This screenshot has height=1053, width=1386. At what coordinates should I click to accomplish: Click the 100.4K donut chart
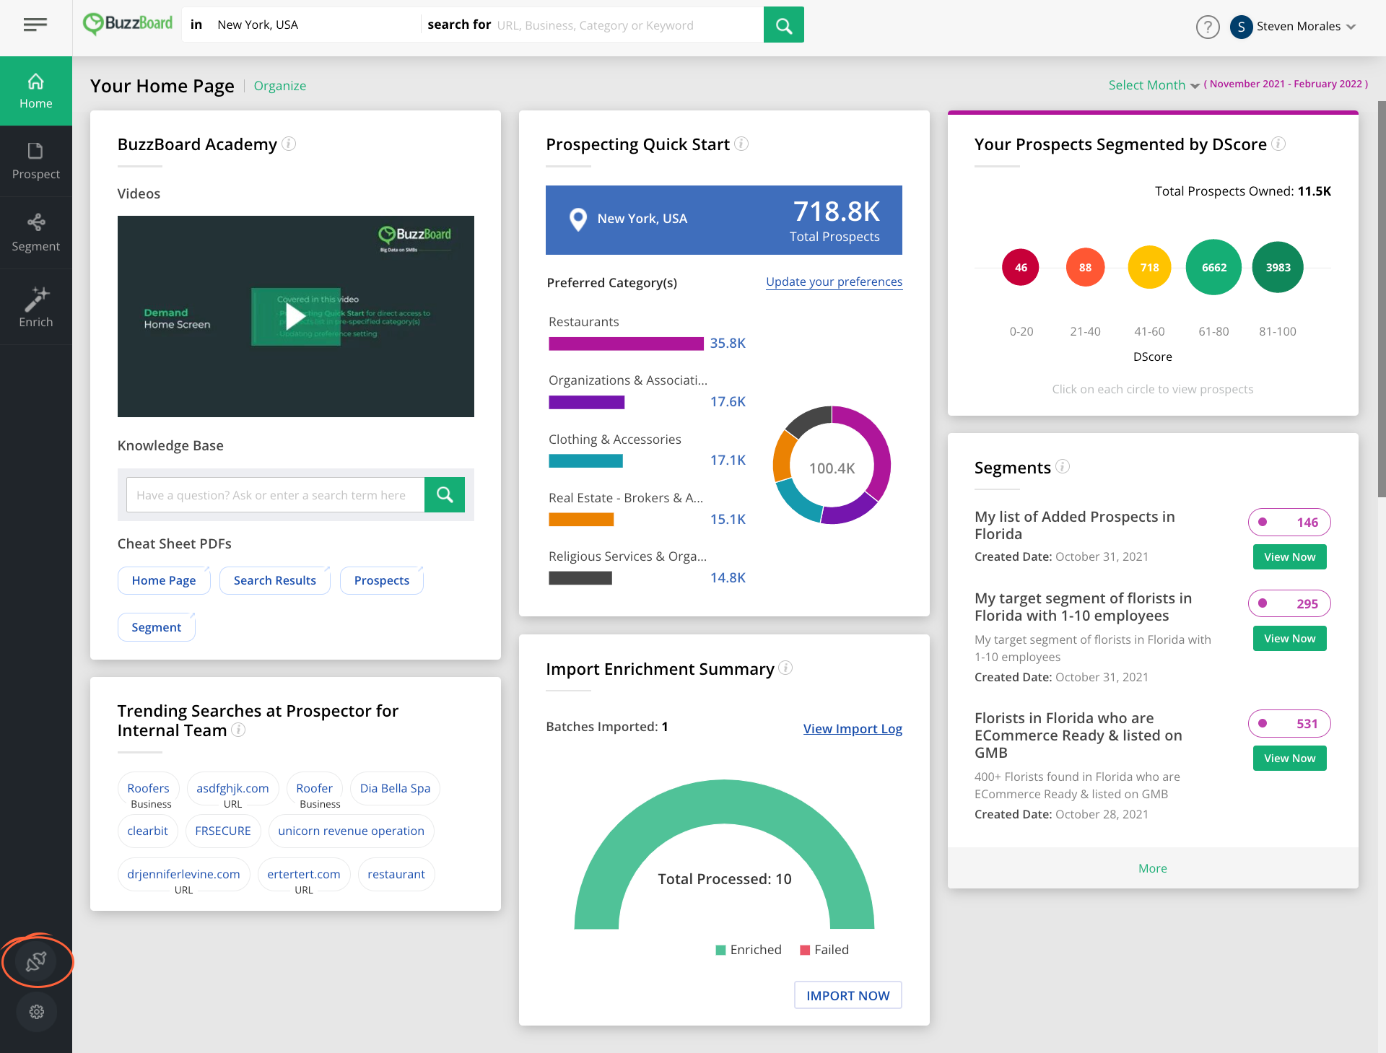[832, 466]
